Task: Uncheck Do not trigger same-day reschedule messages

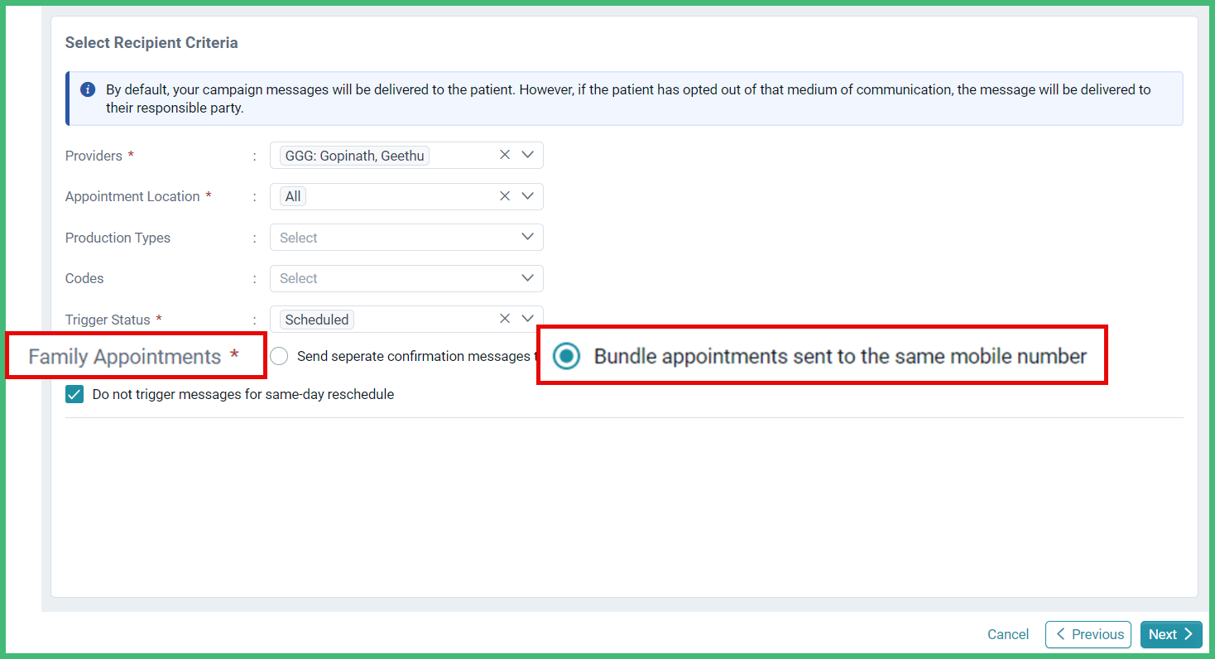Action: pyautogui.click(x=74, y=394)
